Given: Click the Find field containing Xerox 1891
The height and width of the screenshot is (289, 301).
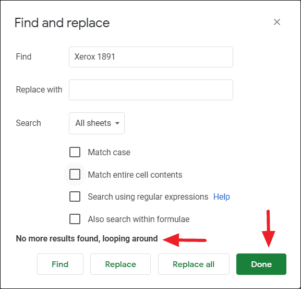Looking at the screenshot, I should (x=151, y=57).
